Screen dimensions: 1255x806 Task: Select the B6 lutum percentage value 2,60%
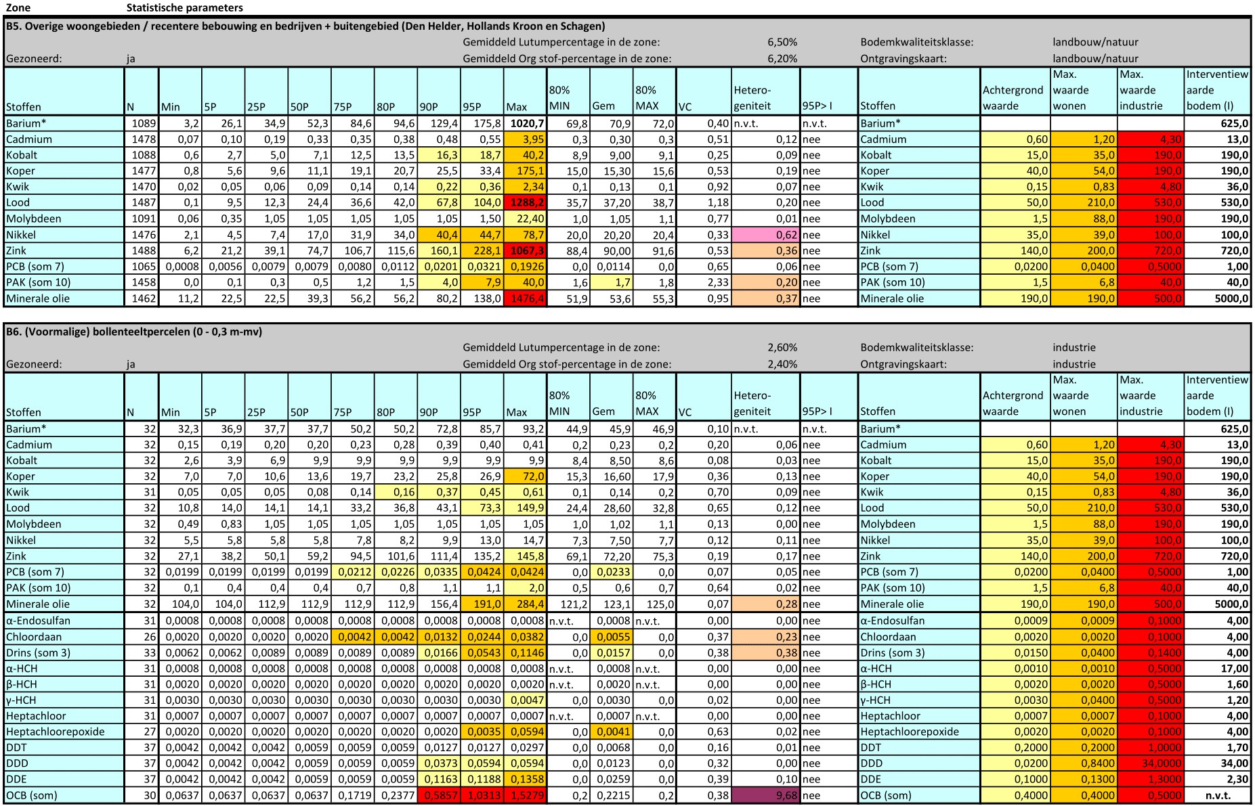coord(782,347)
